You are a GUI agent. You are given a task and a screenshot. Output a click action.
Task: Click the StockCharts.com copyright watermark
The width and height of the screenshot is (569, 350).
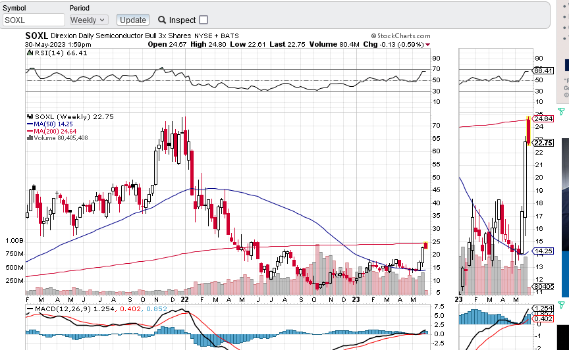(400, 36)
